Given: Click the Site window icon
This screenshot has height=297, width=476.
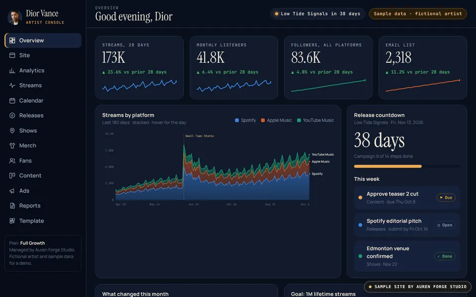Looking at the screenshot, I should coord(12,55).
